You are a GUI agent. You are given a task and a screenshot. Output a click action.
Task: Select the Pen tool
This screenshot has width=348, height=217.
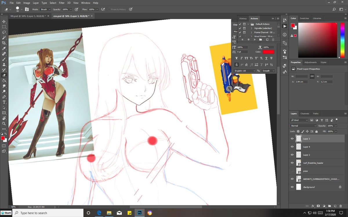pyautogui.click(x=4, y=97)
